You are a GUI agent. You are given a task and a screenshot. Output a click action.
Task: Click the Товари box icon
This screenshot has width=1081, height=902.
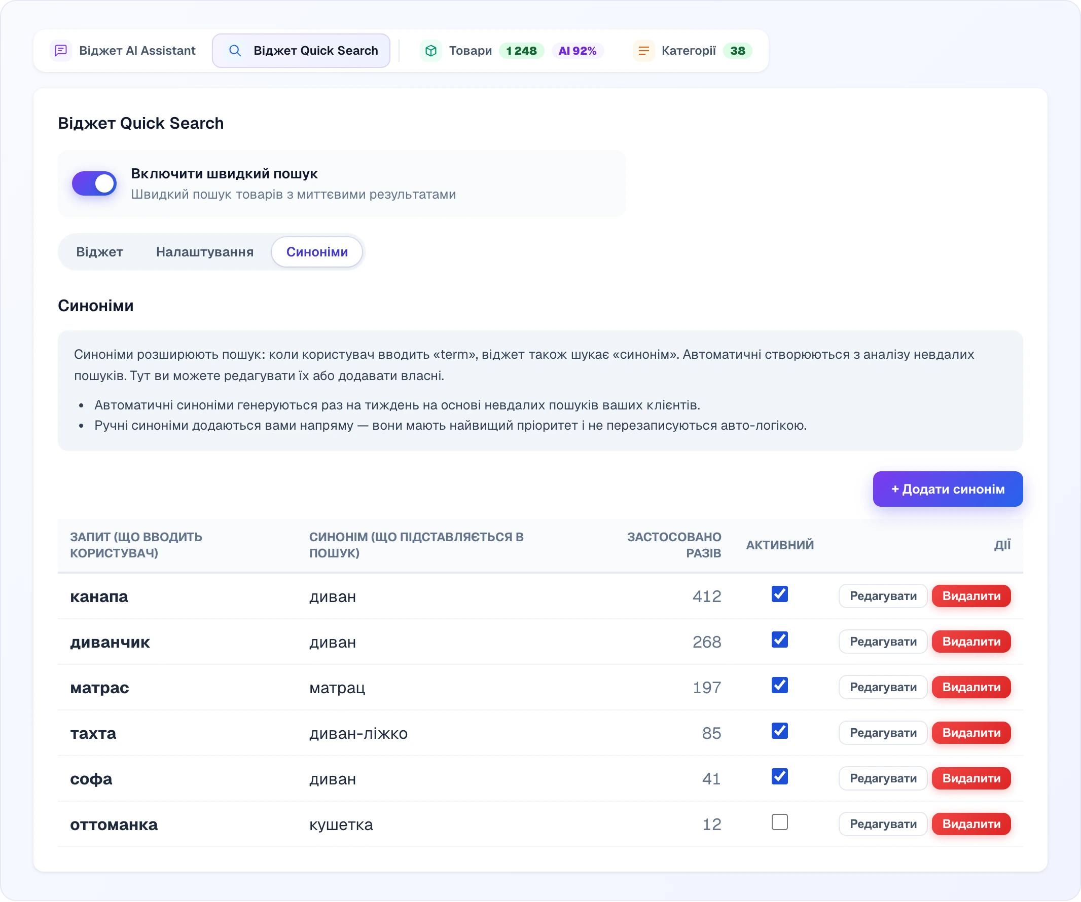tap(431, 51)
